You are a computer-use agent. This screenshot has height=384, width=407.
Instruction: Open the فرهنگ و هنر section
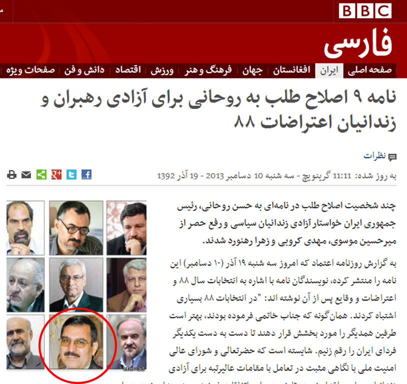coord(208,70)
